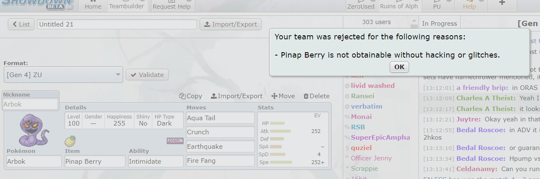Screen dimensions: 540x179
Task: Open the Gen 4 ZU format dropdown
Action: tap(63, 75)
